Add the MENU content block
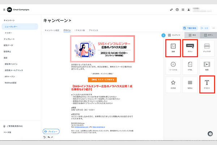This screenshot has height=145, width=217. click(x=190, y=84)
